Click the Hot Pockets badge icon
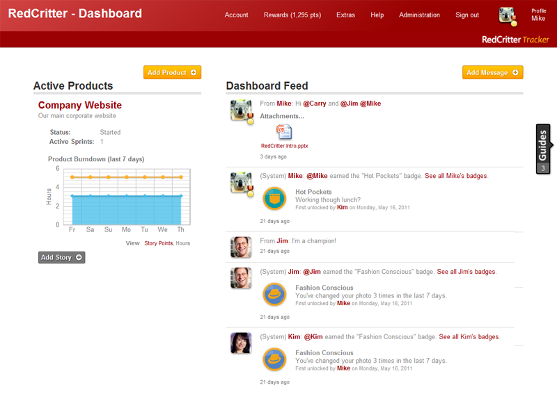The height and width of the screenshot is (417, 557). pyautogui.click(x=274, y=199)
